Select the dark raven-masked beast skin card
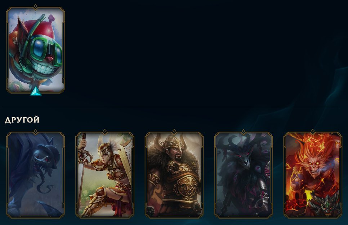Image resolution: width=348 pixels, height=225 pixels. coord(244,175)
